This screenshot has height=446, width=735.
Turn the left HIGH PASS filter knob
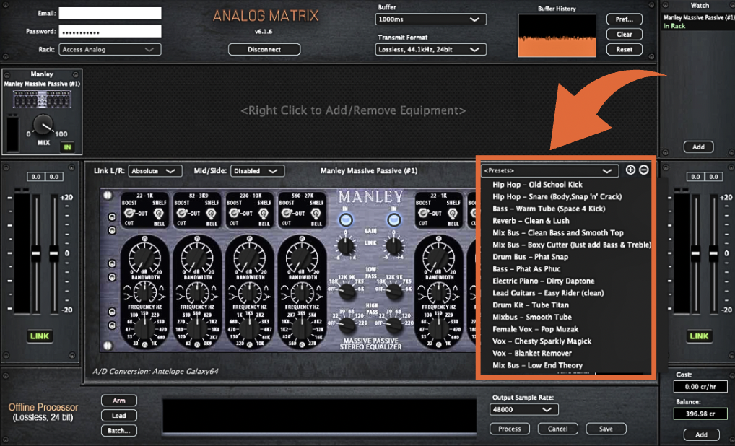(x=347, y=325)
